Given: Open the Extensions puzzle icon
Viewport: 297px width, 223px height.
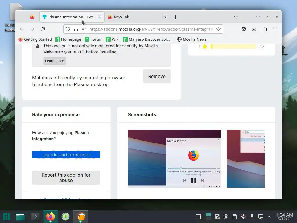Looking at the screenshot, I should tap(265, 29).
